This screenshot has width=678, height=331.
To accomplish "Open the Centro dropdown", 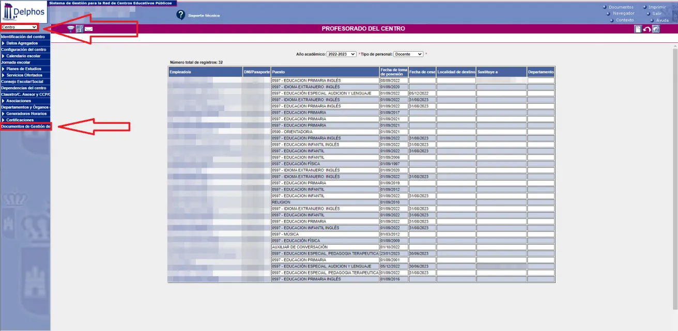I will click(x=20, y=26).
